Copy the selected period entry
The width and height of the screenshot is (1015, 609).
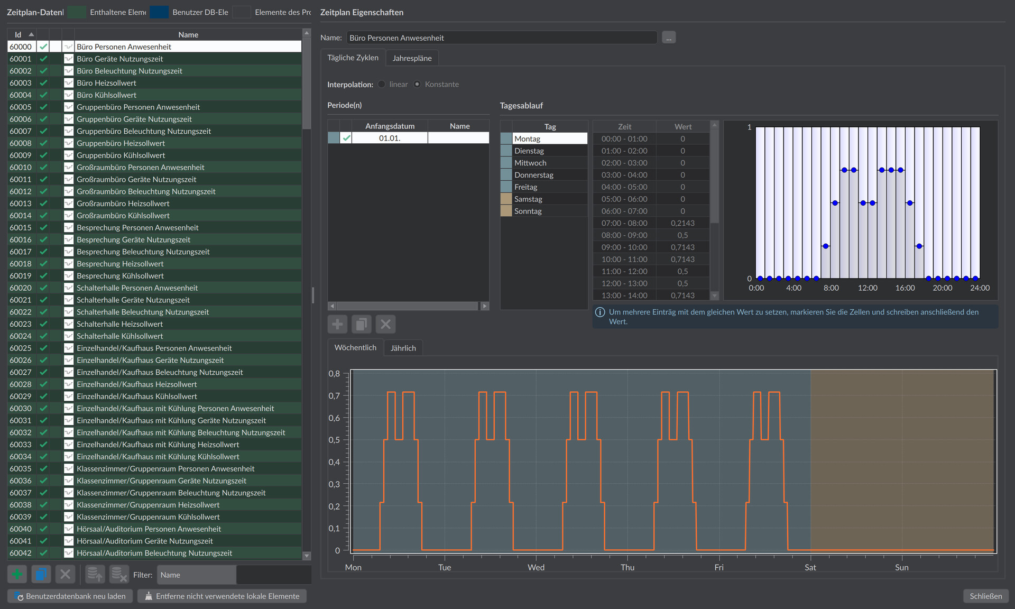tap(362, 324)
